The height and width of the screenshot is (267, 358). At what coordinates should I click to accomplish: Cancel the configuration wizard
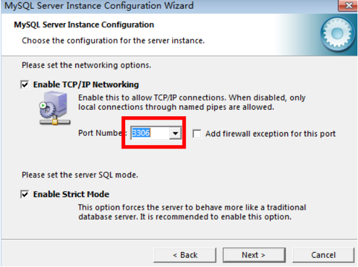click(x=323, y=255)
